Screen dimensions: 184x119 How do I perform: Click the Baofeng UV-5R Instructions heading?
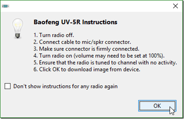coord(75,22)
